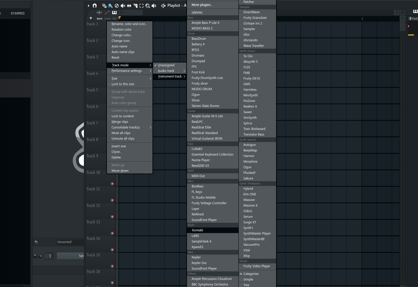The image size is (418, 287).
Task: Toggle the magnet snap icon
Action: click(x=94, y=6)
